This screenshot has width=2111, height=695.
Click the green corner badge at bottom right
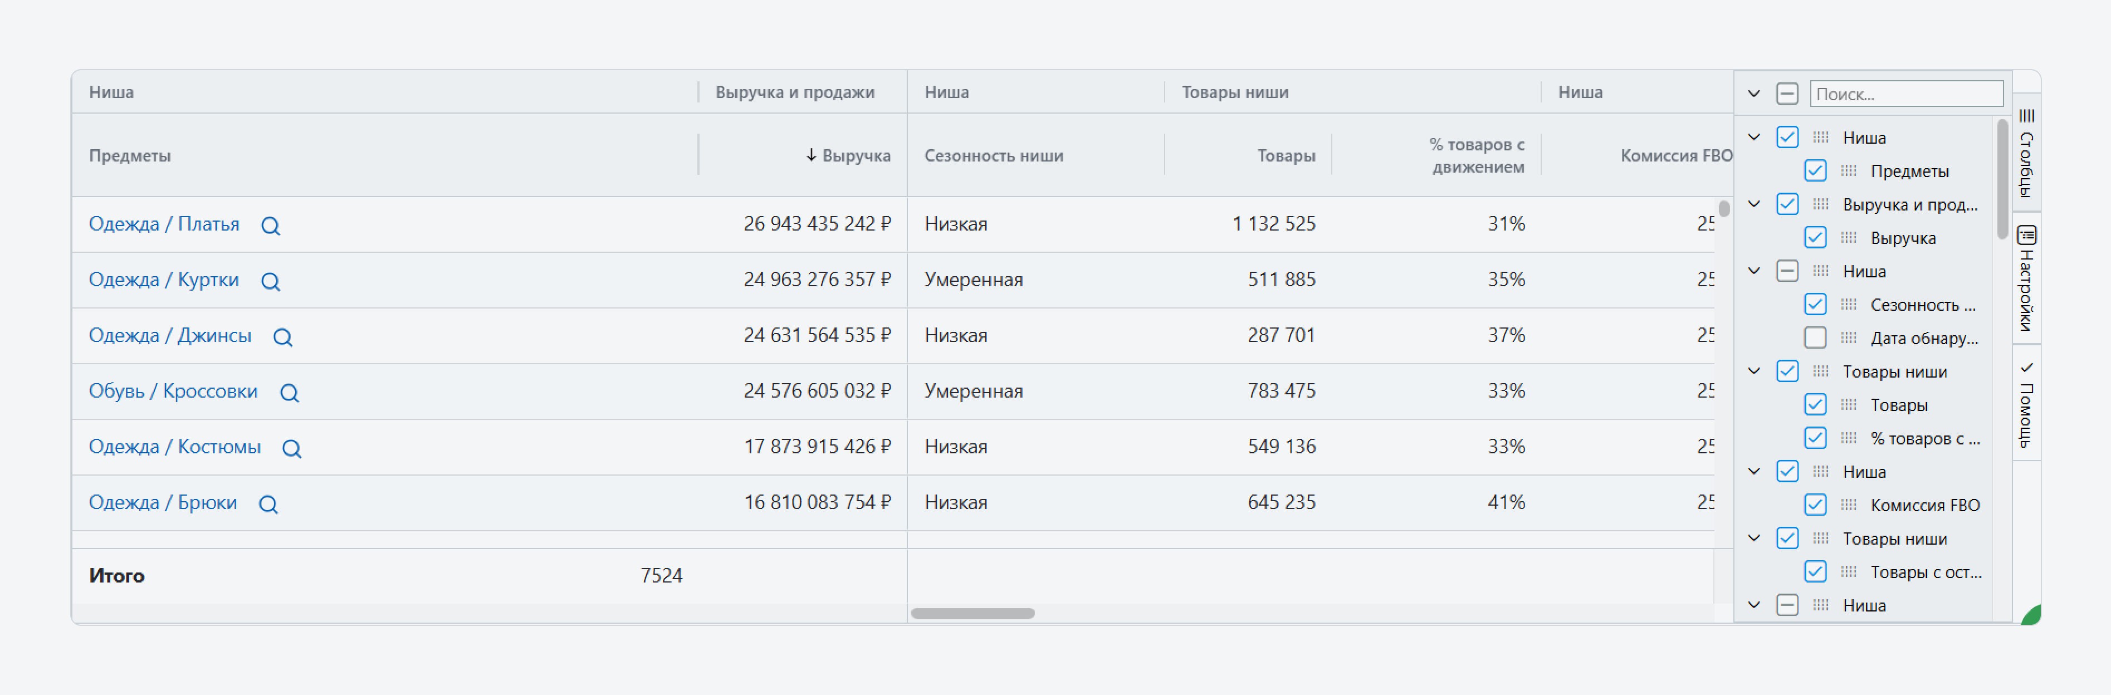coord(2031,615)
